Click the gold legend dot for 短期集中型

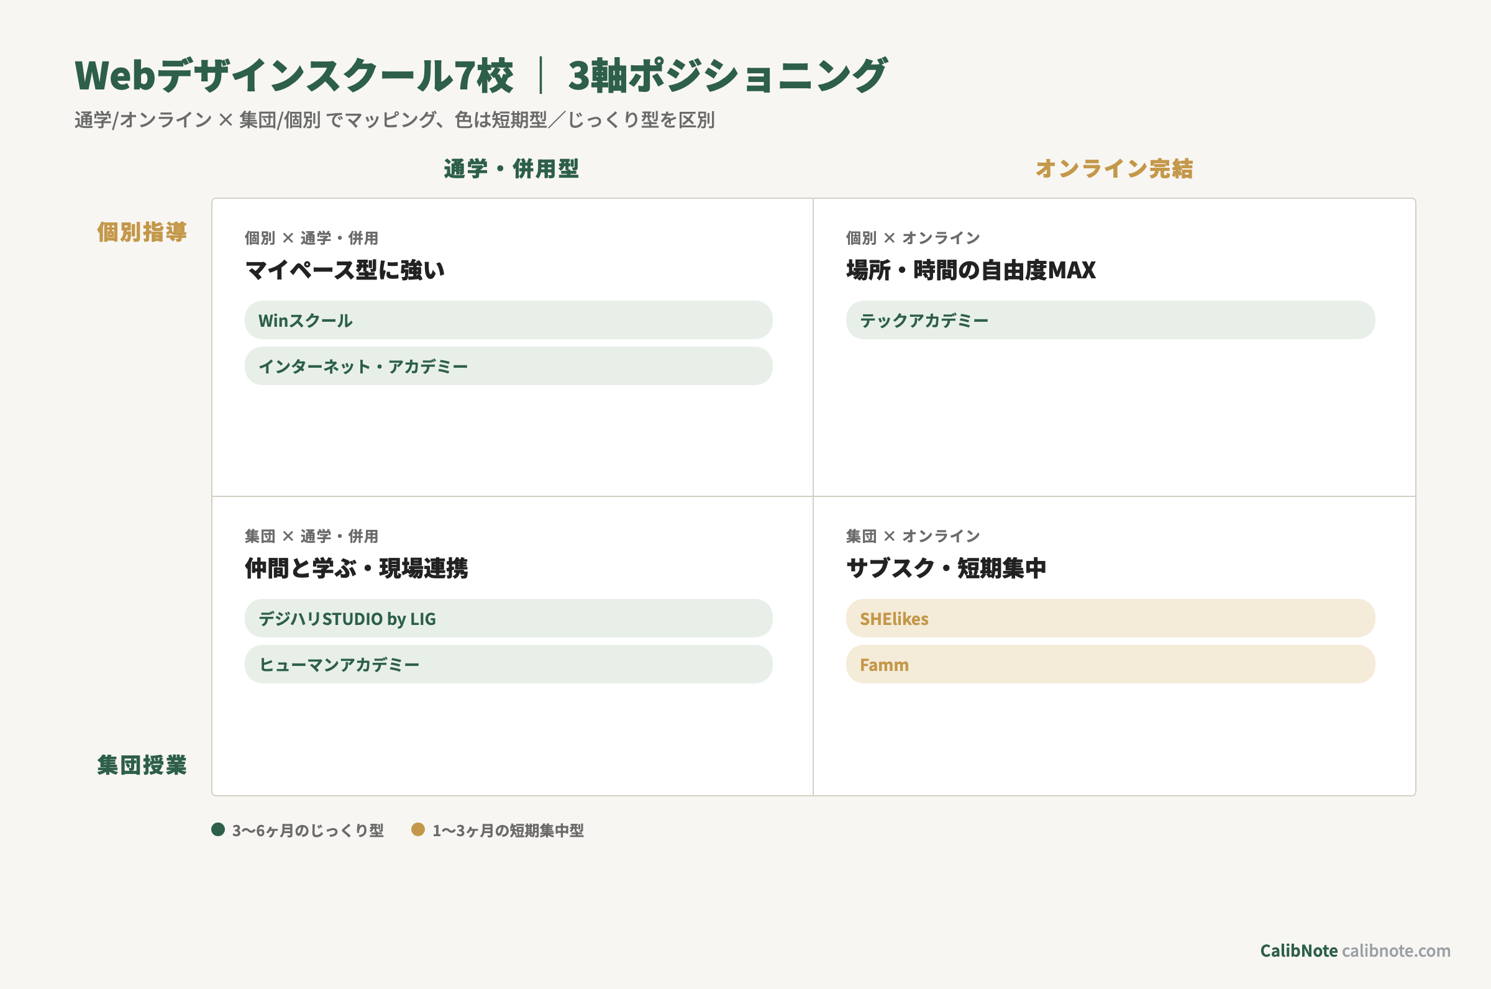(x=418, y=829)
